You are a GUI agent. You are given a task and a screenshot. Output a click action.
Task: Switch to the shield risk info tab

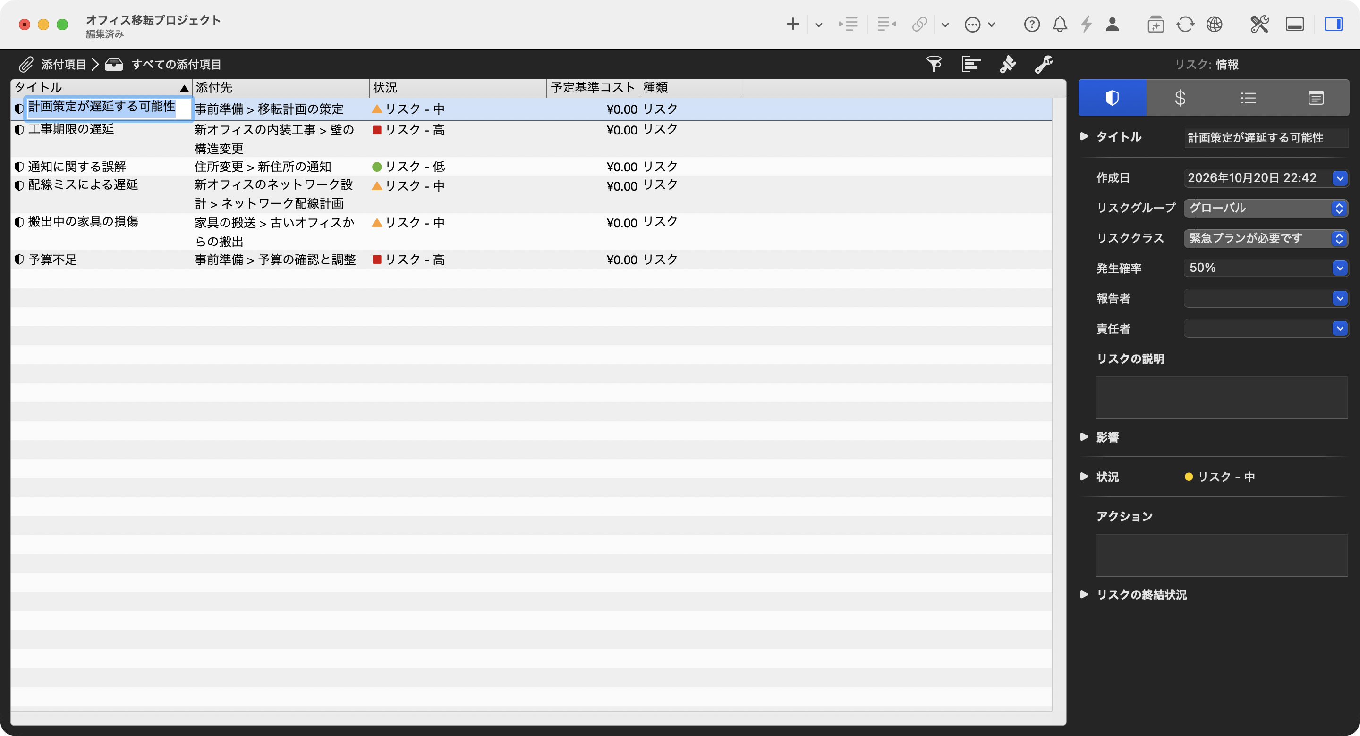tap(1113, 98)
